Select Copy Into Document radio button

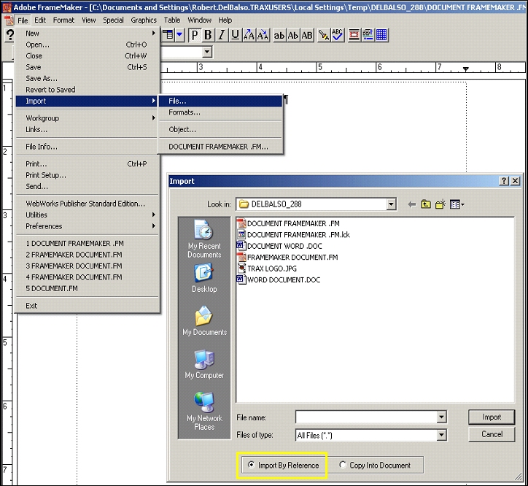coord(343,465)
